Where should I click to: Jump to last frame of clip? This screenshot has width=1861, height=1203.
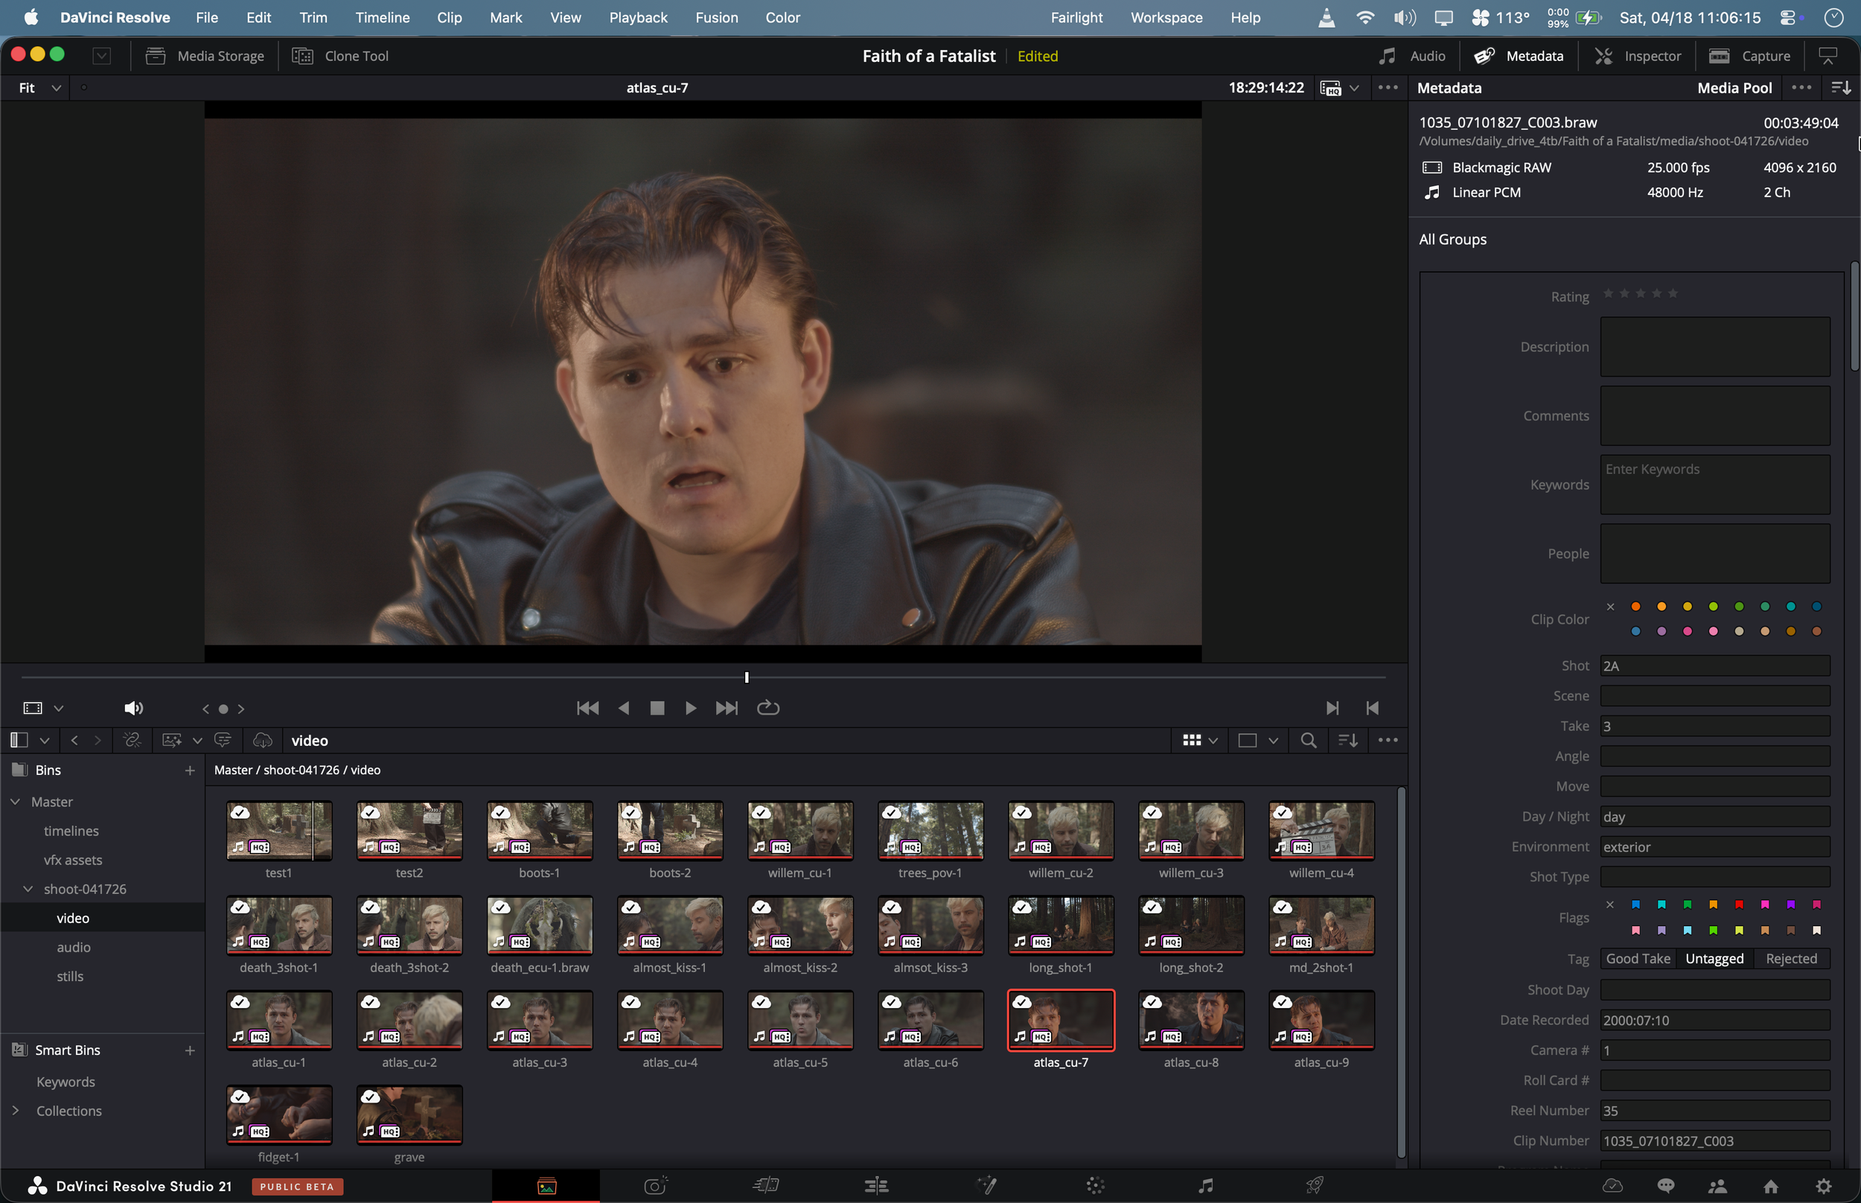point(727,708)
